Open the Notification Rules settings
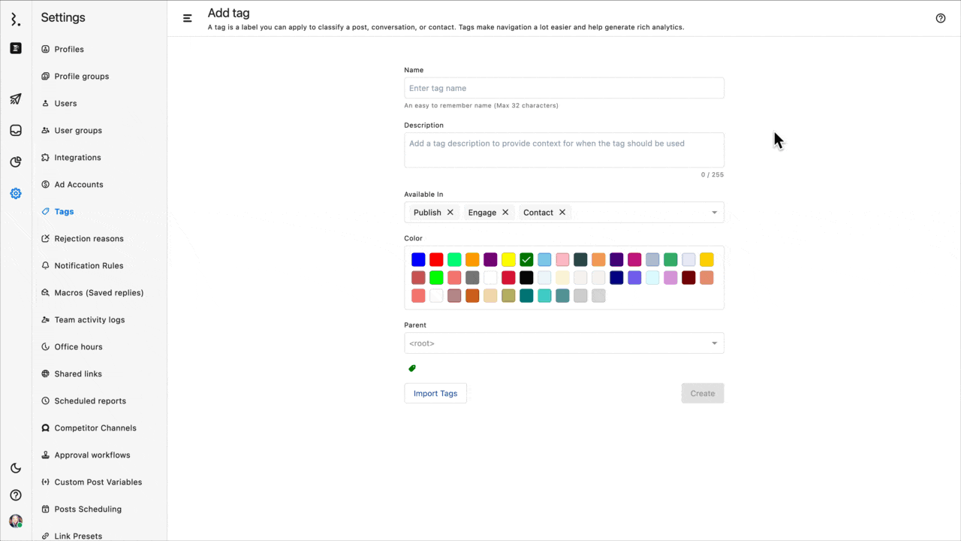The image size is (961, 541). click(89, 265)
